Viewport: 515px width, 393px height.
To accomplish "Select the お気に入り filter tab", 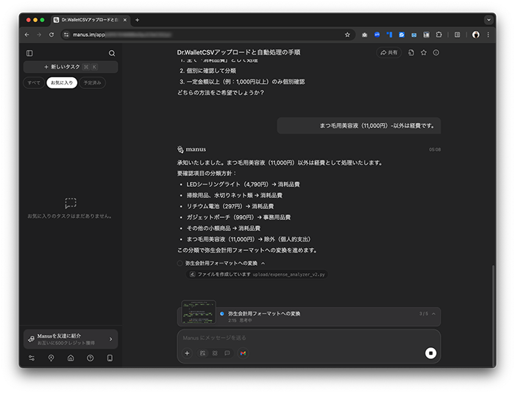I will [x=62, y=83].
